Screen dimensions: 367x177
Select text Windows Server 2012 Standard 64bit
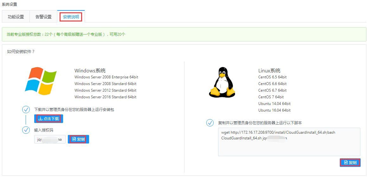pos(105,90)
